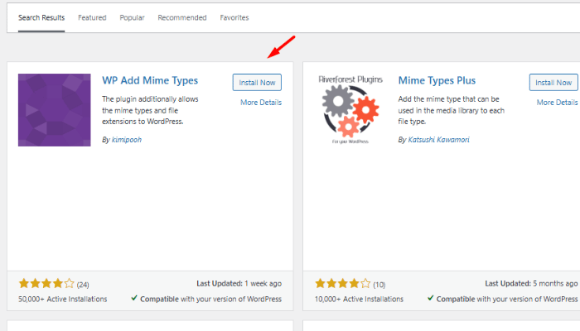Click the (24) ratings count
The width and height of the screenshot is (580, 331).
83,285
